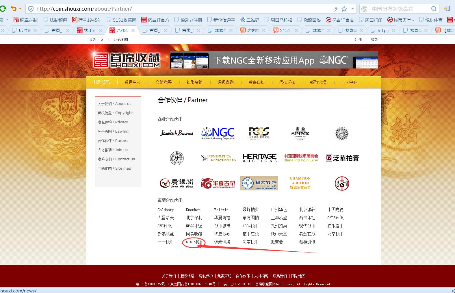455x293 pixels.
Task: Click the Heritage Auctions logo
Action: click(260, 158)
